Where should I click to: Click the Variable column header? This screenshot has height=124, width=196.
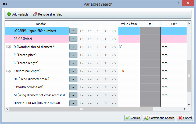tap(41, 24)
